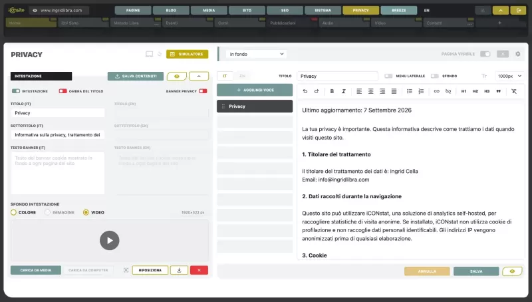The height and width of the screenshot is (302, 532).
Task: Switch to IT language tab
Action: pyautogui.click(x=225, y=76)
